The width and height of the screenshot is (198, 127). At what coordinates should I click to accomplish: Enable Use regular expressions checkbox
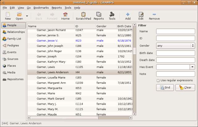coord(158,80)
